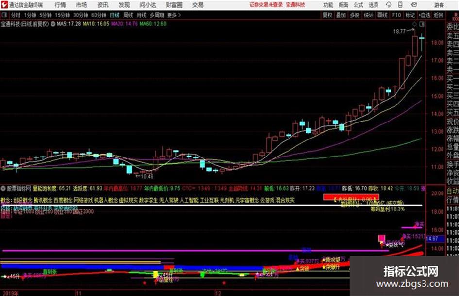The image size is (459, 296).
Task: Open the 功能 menu
Action: click(x=328, y=5)
